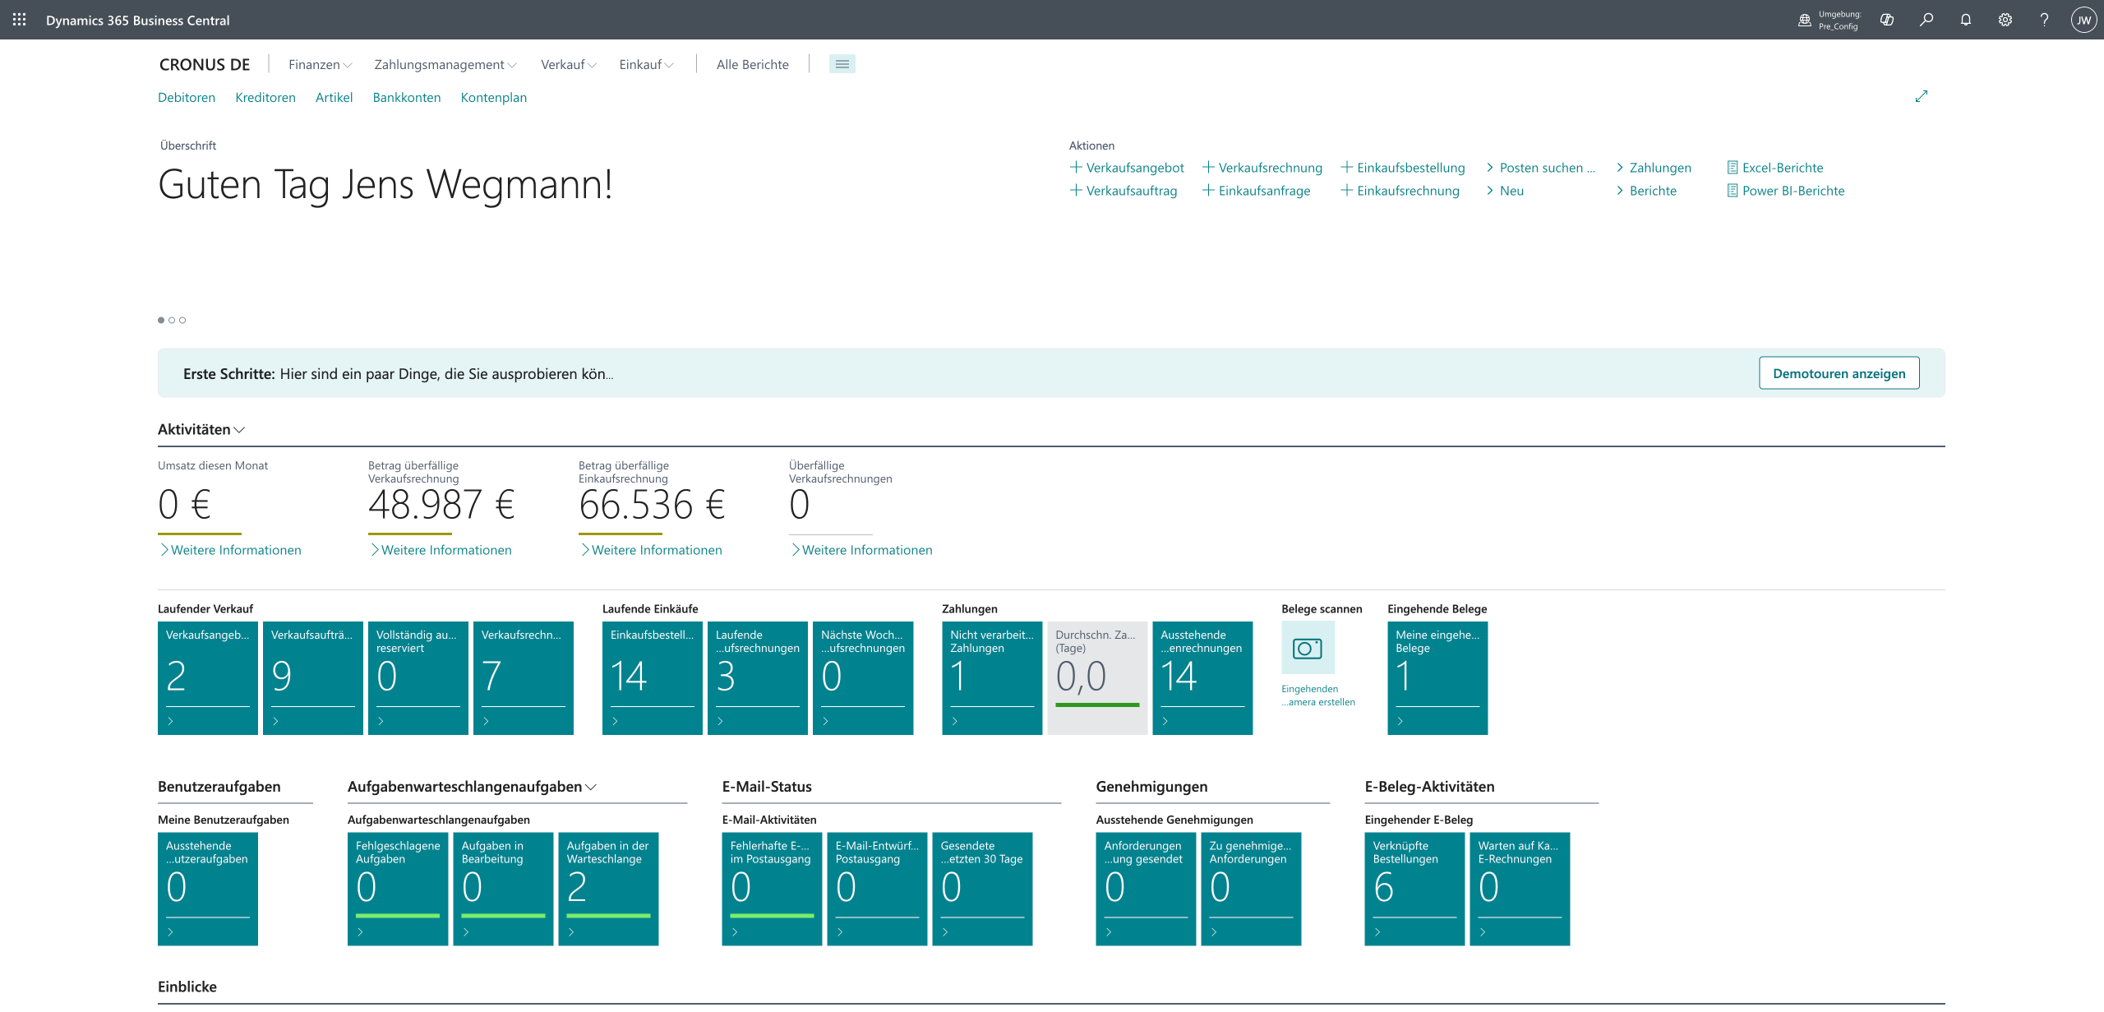Open Alle Berichte menu item

[x=752, y=64]
